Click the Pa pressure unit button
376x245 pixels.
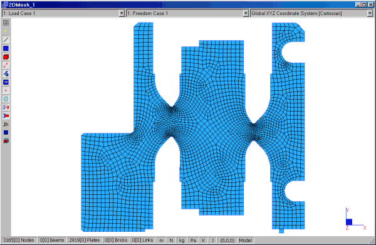point(193,240)
